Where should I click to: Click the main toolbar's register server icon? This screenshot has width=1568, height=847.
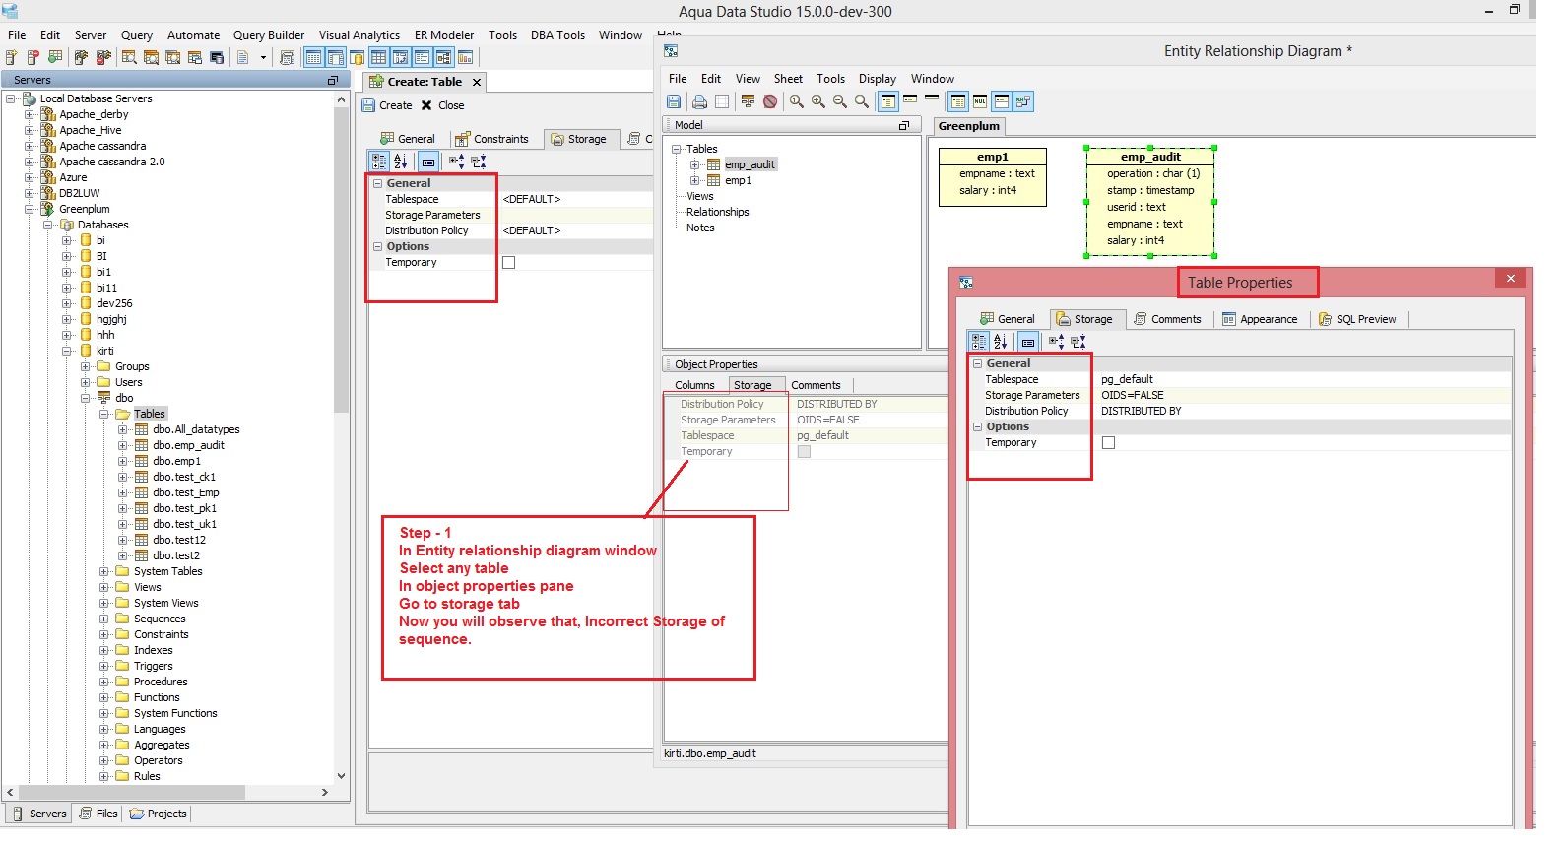click(11, 58)
